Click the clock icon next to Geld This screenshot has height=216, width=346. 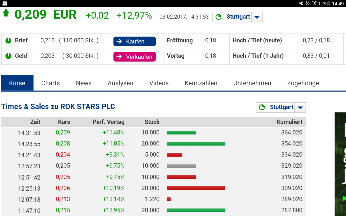(8, 56)
